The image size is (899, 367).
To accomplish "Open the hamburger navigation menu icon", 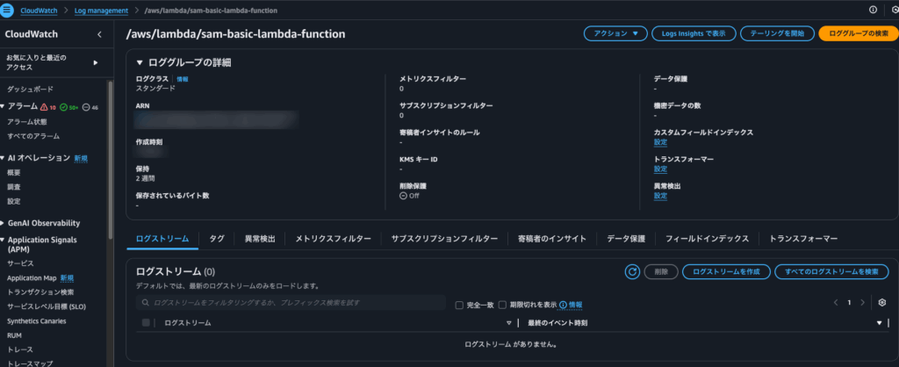I will pyautogui.click(x=8, y=9).
